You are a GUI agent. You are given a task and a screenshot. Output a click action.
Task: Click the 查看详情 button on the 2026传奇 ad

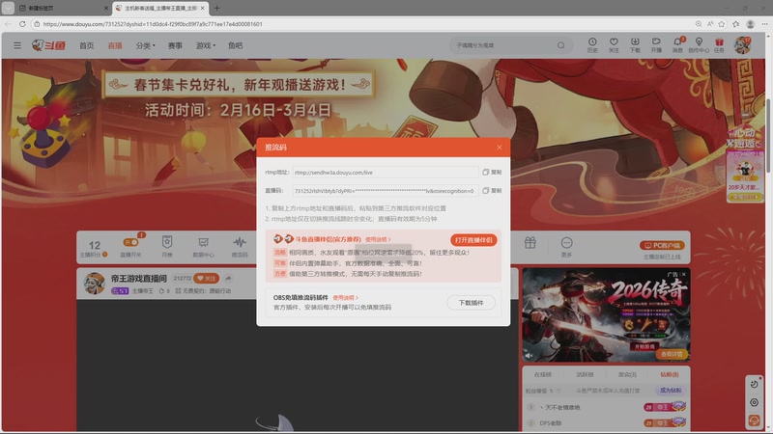click(x=671, y=354)
